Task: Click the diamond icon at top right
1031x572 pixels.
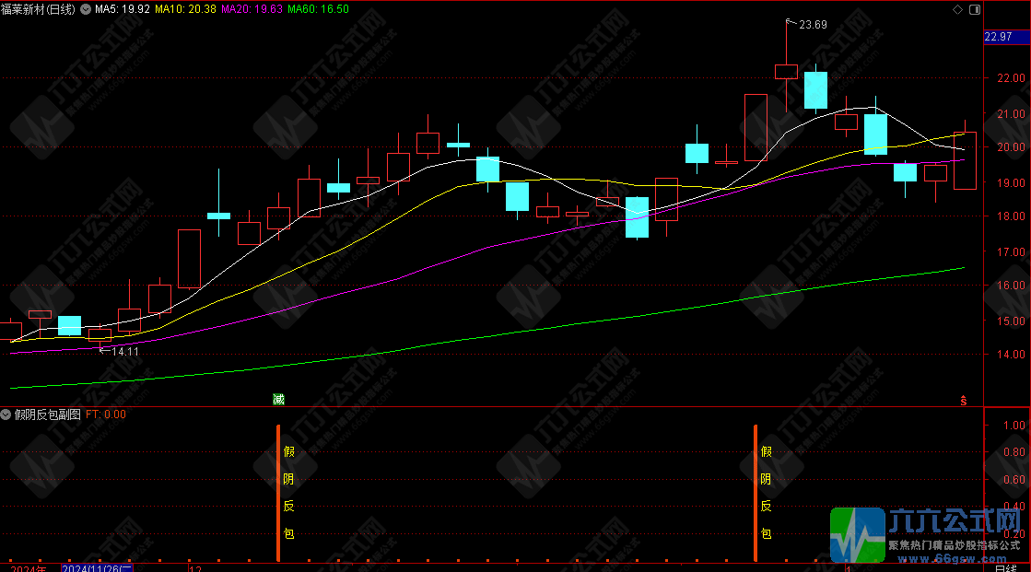Action: coord(956,9)
